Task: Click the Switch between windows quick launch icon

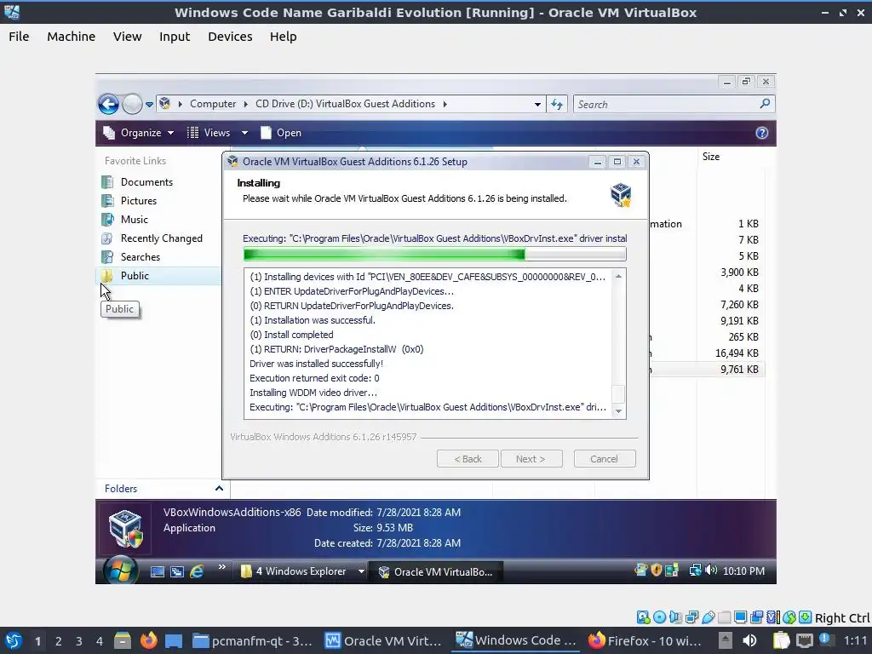Action: coord(177,571)
